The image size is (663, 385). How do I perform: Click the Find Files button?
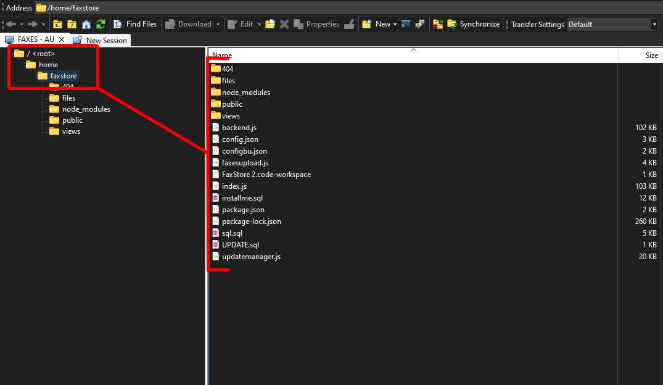tap(135, 24)
